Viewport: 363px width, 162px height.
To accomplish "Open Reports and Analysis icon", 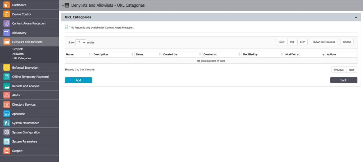I will (7, 86).
